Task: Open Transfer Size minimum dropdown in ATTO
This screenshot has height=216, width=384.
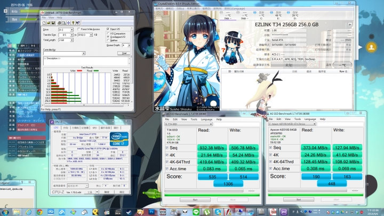Action: 72,35
